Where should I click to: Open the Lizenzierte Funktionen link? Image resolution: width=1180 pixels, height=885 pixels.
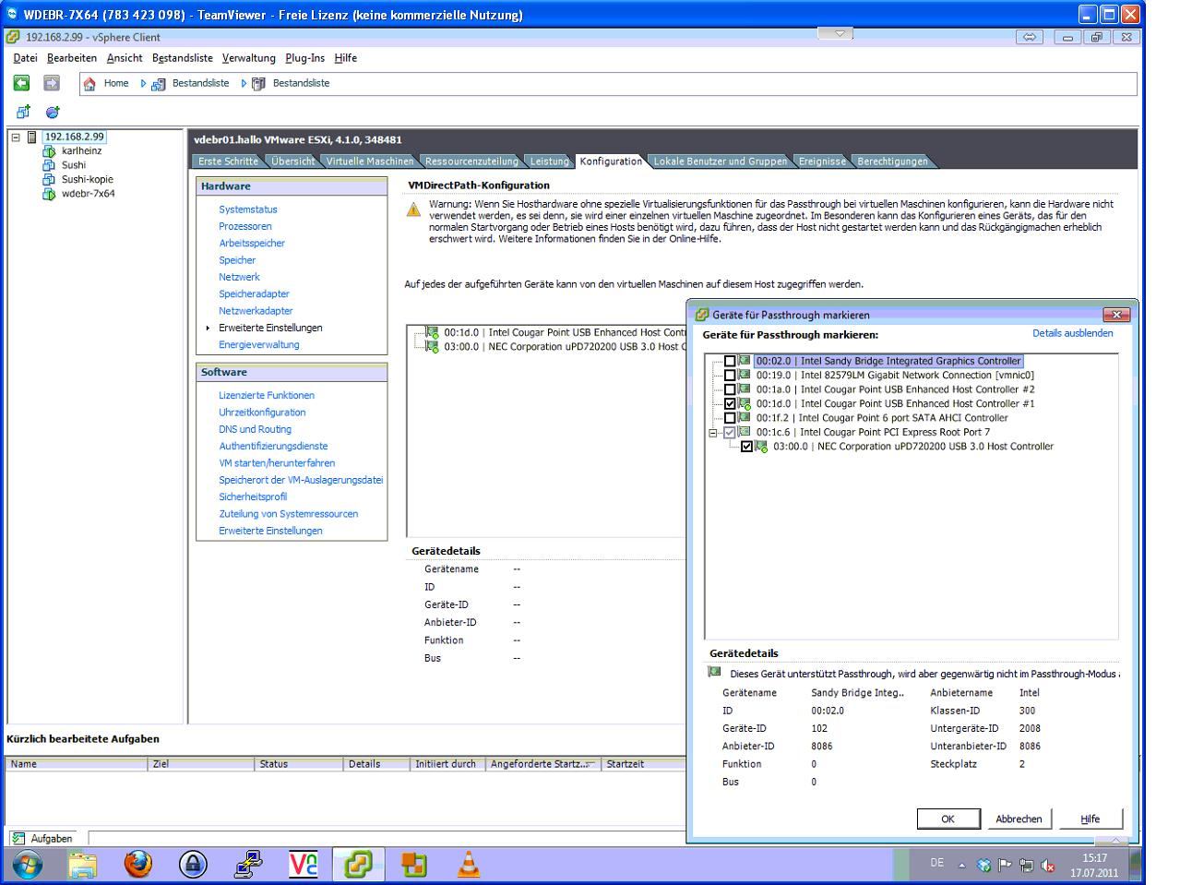pos(267,395)
